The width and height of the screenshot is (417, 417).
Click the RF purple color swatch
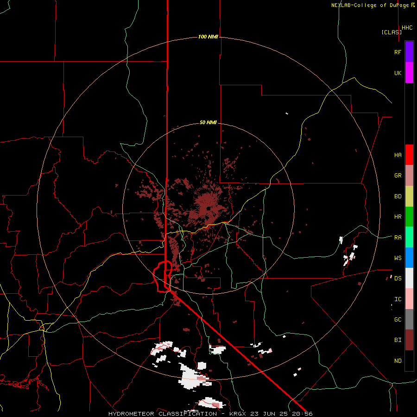[409, 52]
